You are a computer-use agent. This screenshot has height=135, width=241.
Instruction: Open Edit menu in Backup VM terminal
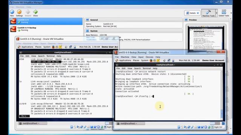(x=124, y=68)
